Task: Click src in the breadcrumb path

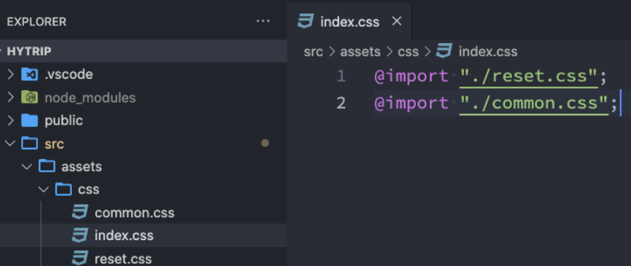Action: coord(314,52)
